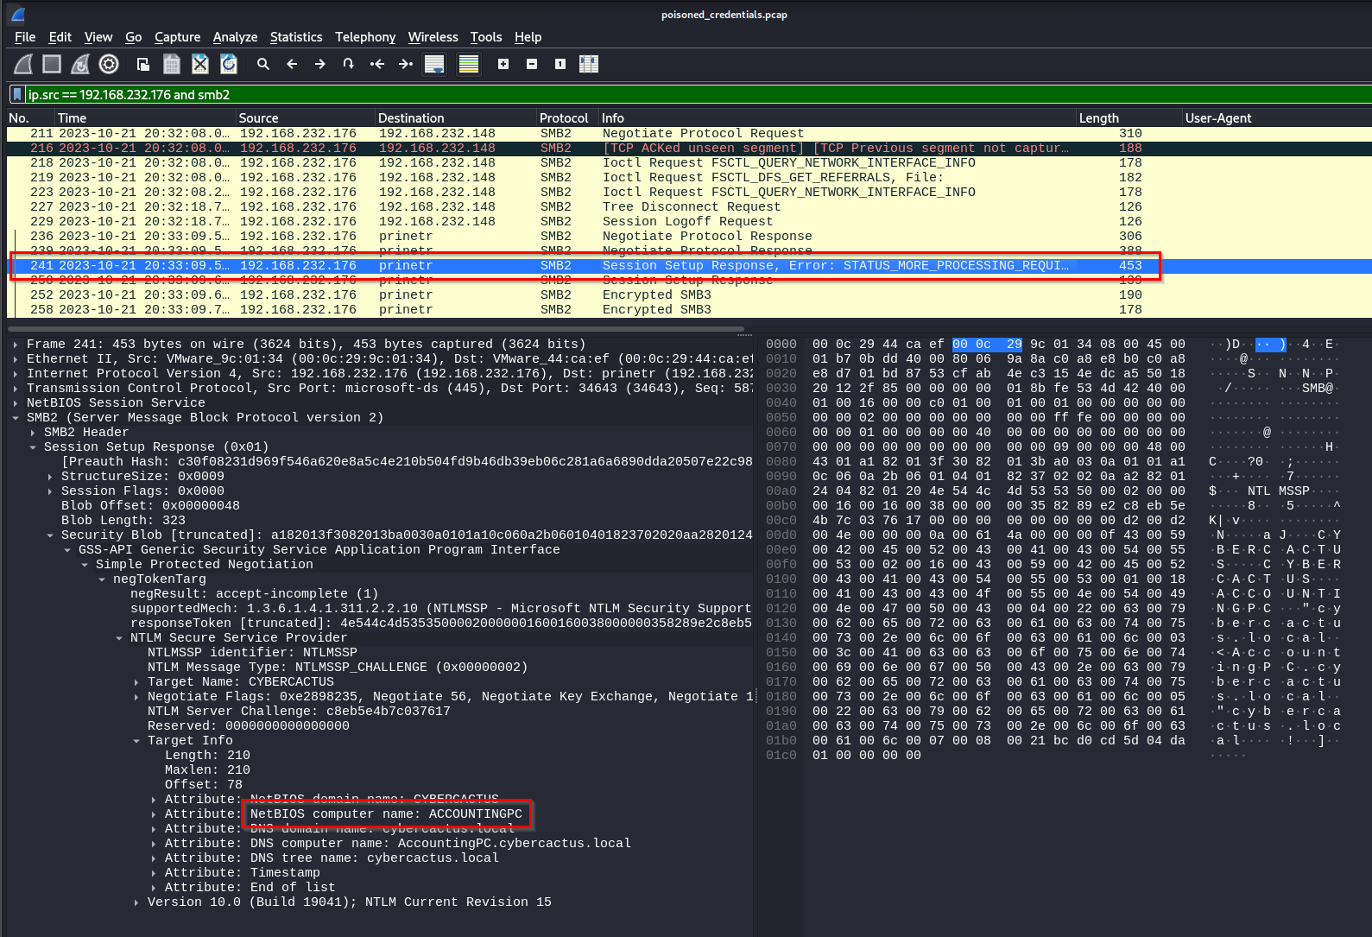This screenshot has height=937, width=1372.
Task: Expand the SMB2 Header tree node
Action: click(33, 433)
